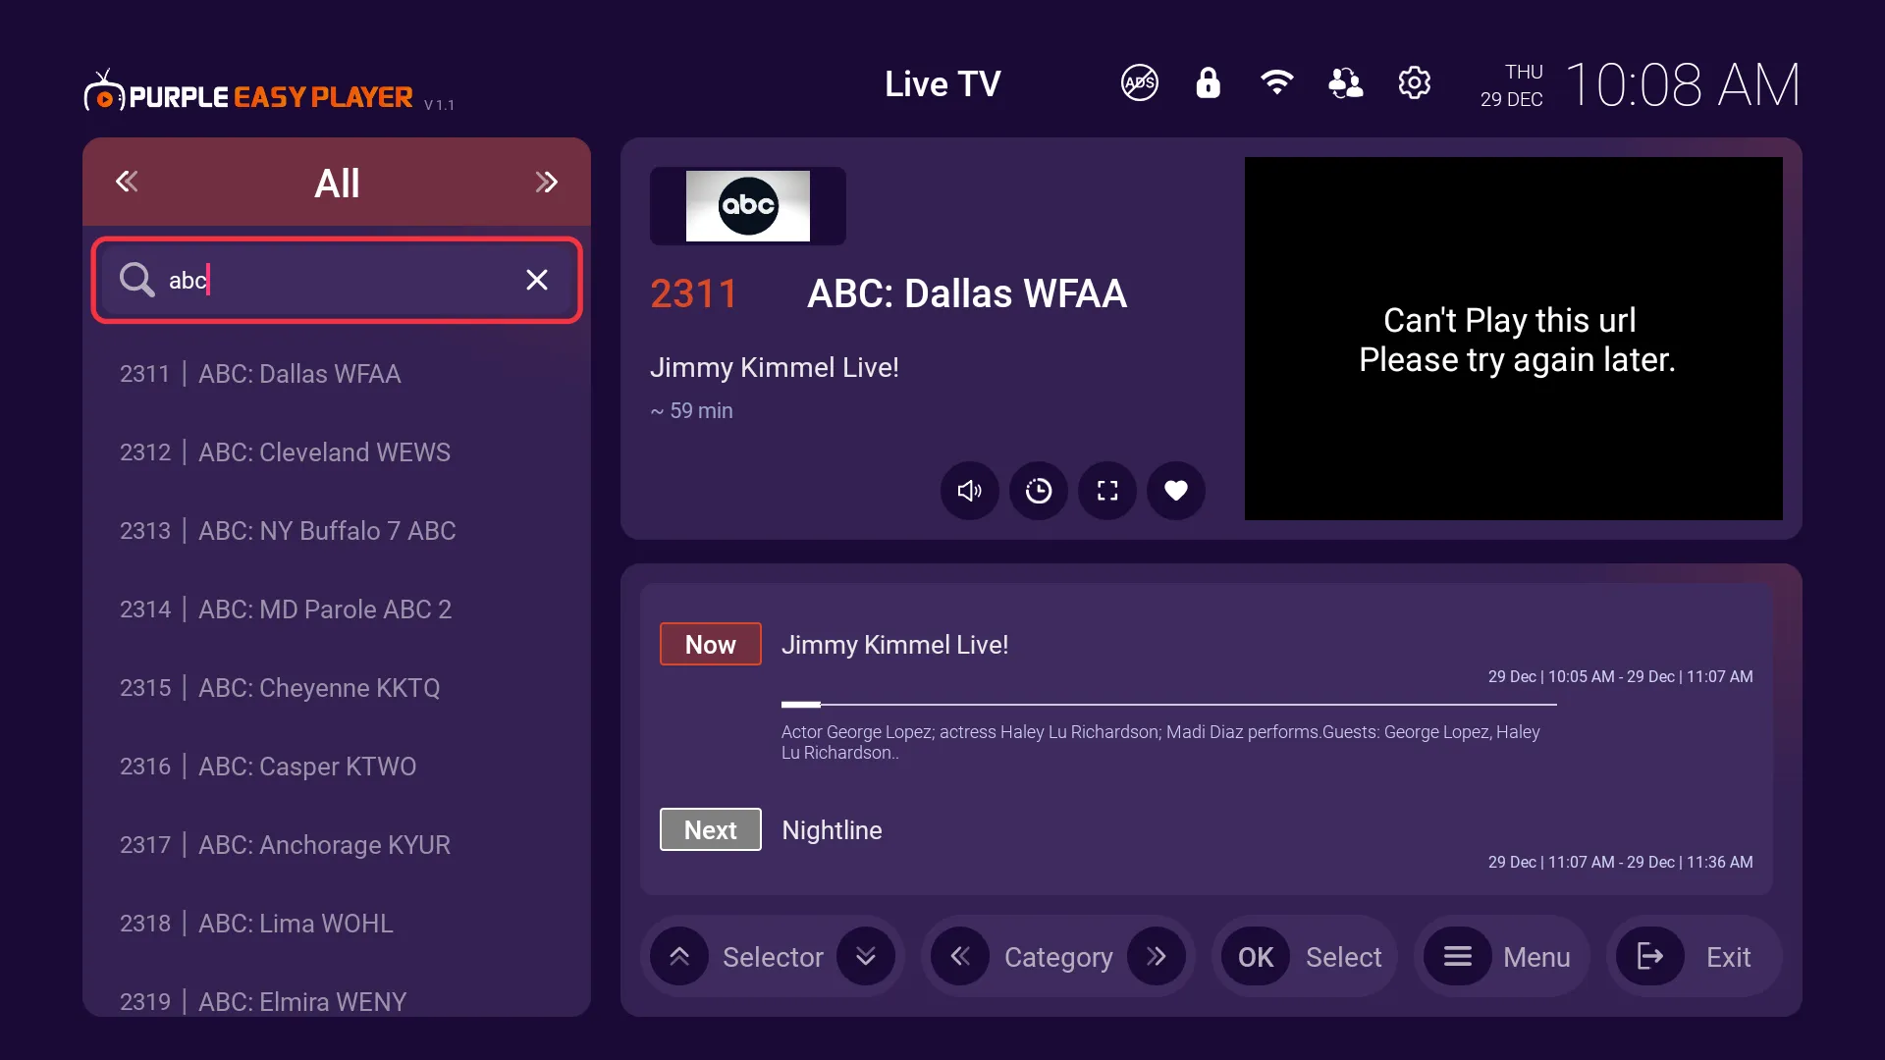
Task: Click the ABC channel logo thumbnail
Action: pyautogui.click(x=748, y=206)
